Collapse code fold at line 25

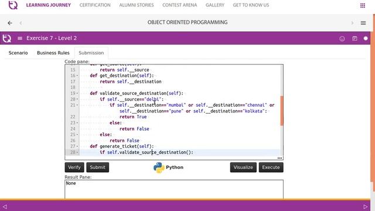[77, 134]
